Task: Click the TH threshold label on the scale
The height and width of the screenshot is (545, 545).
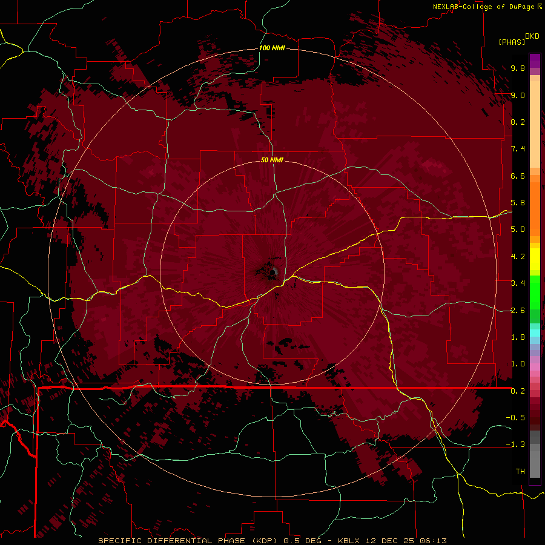Action: pyautogui.click(x=520, y=472)
